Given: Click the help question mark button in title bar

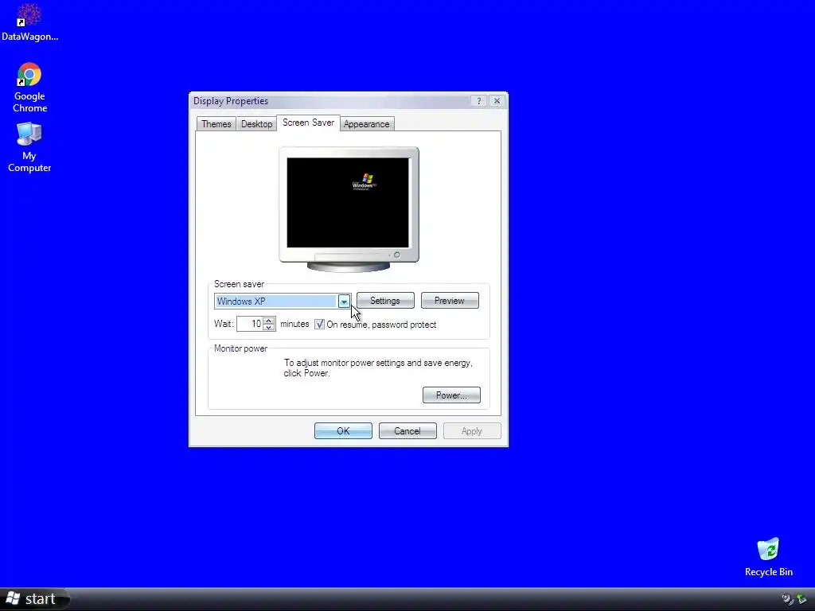Looking at the screenshot, I should [478, 101].
